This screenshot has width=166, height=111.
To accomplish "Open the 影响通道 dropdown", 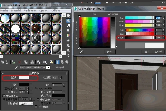I will 26,104.
